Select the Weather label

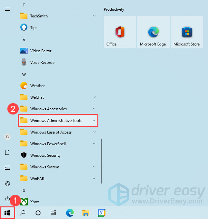point(37,85)
